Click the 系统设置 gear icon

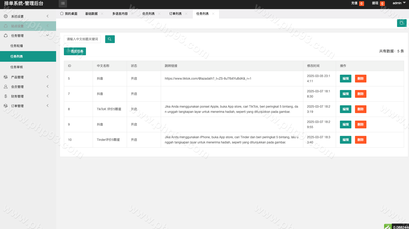[6, 16]
